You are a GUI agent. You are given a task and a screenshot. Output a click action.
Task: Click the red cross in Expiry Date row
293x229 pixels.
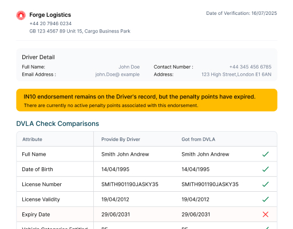click(x=266, y=214)
